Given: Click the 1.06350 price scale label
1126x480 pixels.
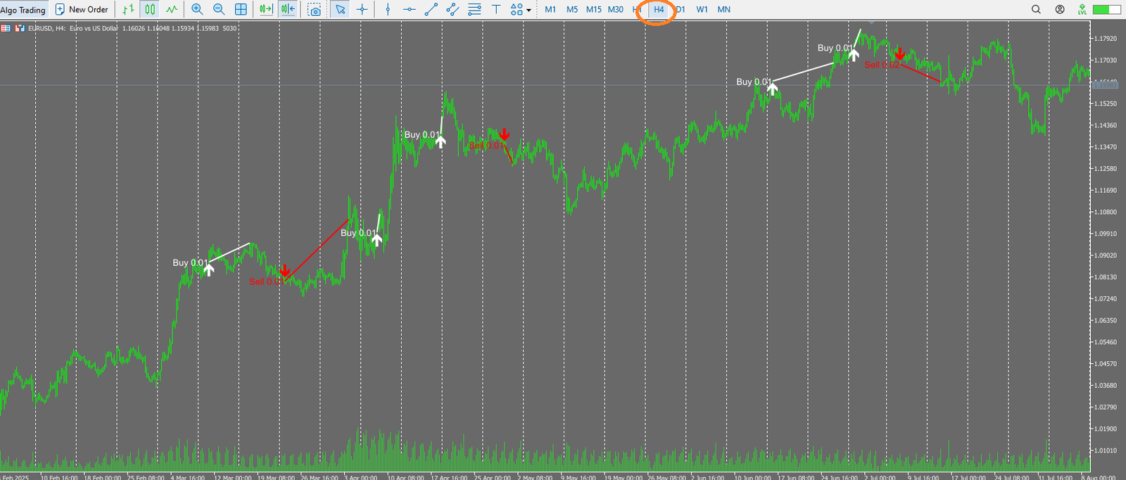Looking at the screenshot, I should 1105,320.
